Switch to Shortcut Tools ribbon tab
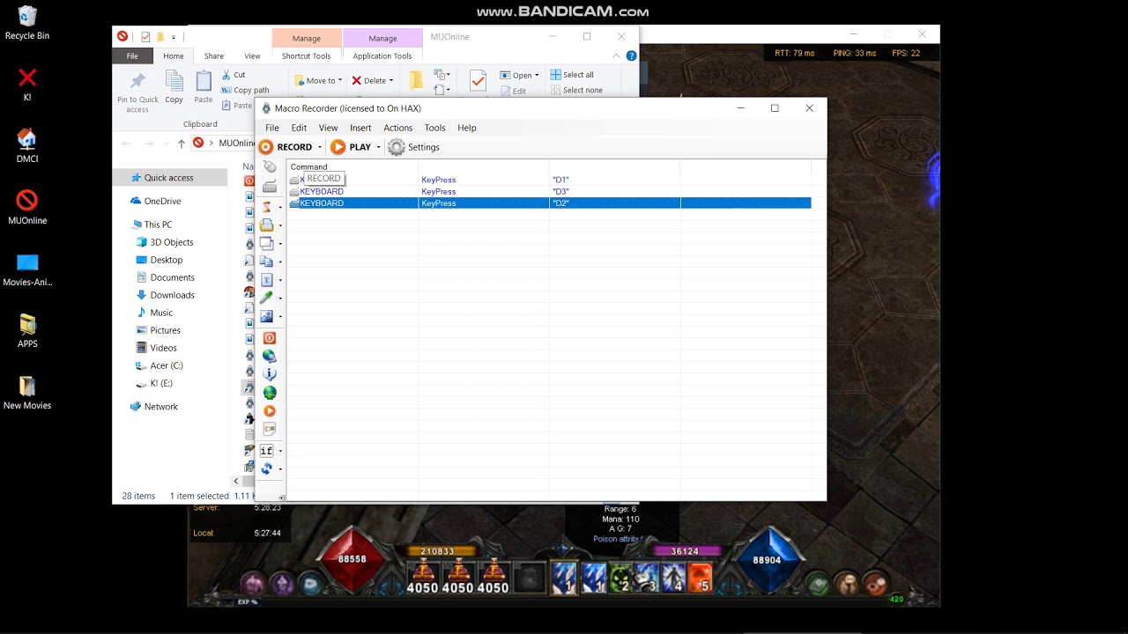Image resolution: width=1128 pixels, height=634 pixels. tap(306, 55)
